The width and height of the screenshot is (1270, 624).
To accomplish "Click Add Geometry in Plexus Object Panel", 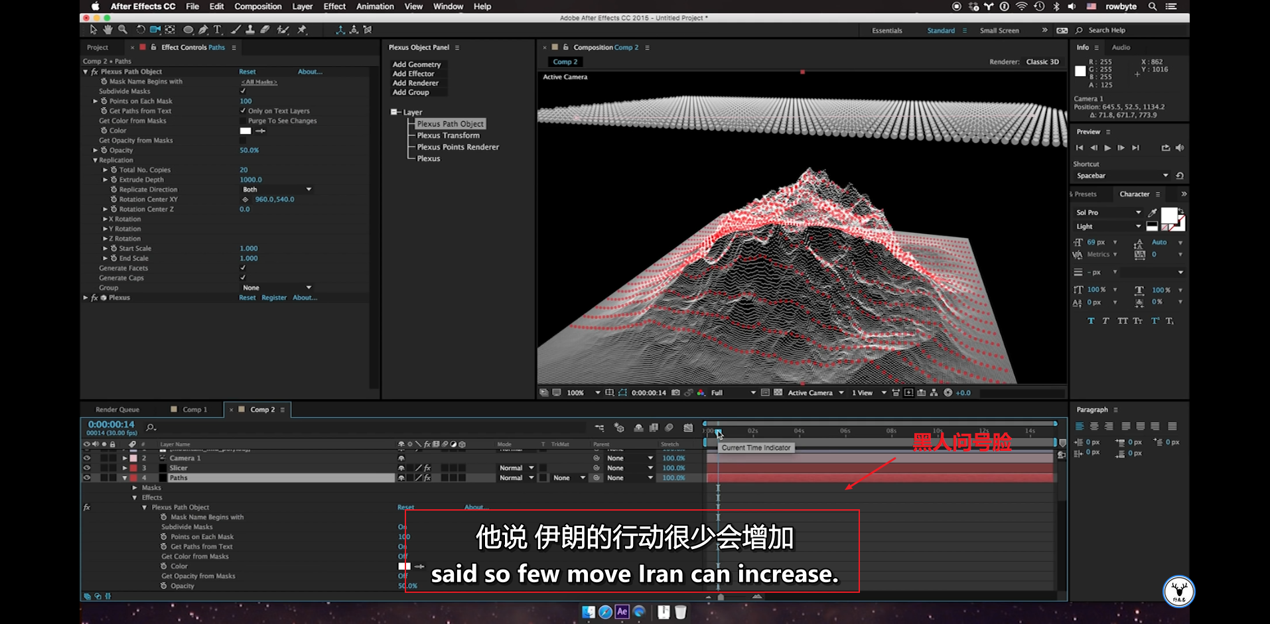I will pyautogui.click(x=417, y=64).
